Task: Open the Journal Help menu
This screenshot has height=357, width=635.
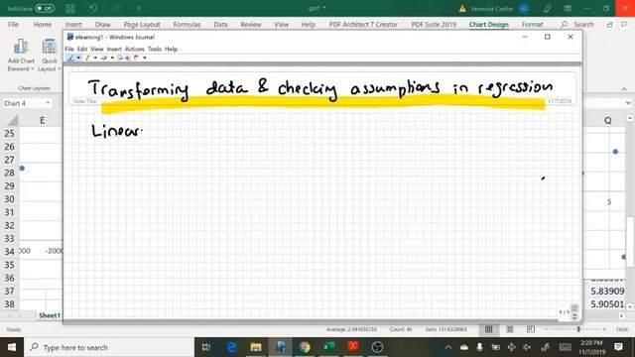Action: pyautogui.click(x=171, y=49)
